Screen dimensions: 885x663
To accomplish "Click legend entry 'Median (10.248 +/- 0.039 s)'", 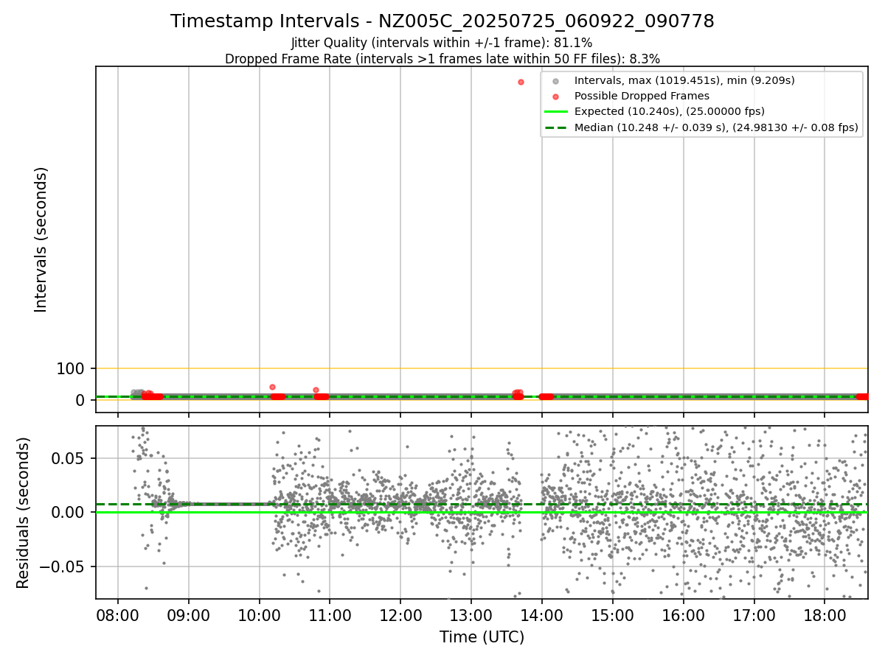I will [x=716, y=127].
